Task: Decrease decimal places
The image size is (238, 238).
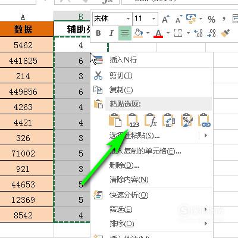Action: 211,33
